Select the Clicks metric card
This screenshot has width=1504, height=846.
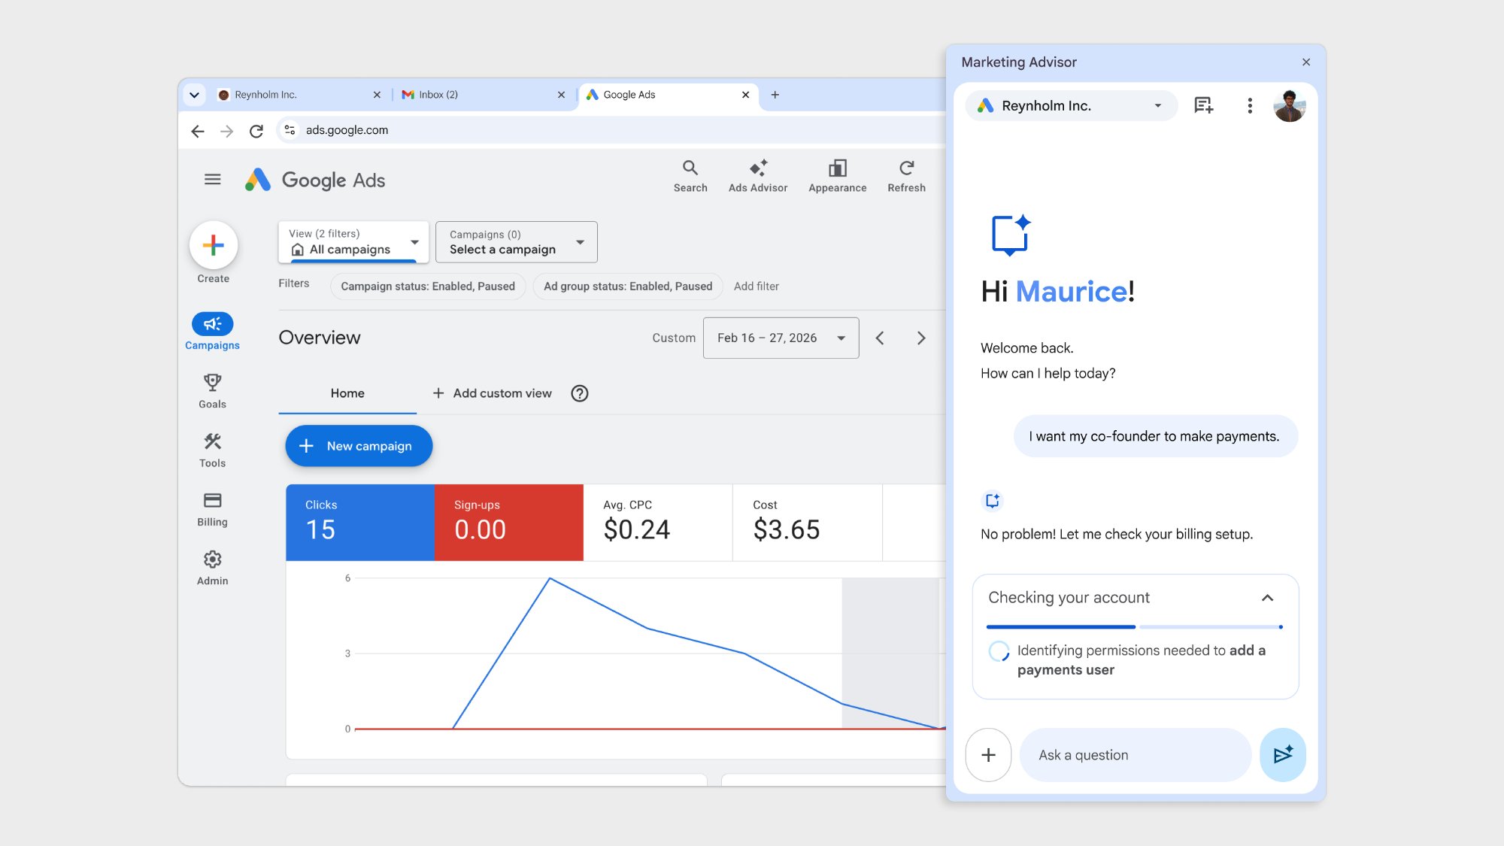pos(359,522)
